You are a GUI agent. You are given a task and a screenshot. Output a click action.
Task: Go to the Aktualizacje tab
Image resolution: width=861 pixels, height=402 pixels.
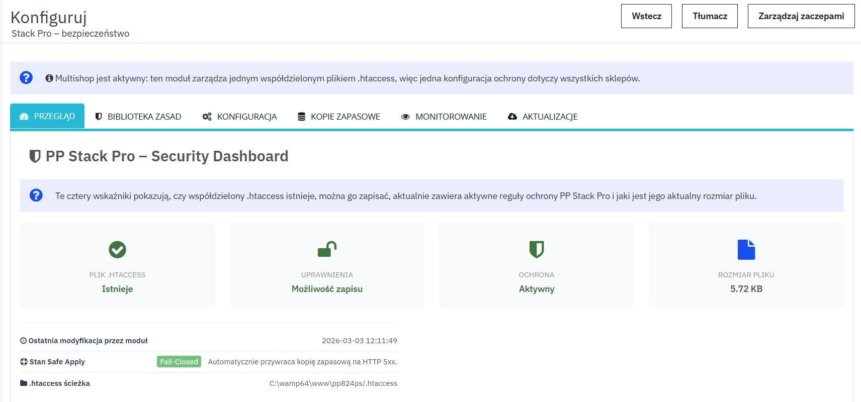pos(543,117)
